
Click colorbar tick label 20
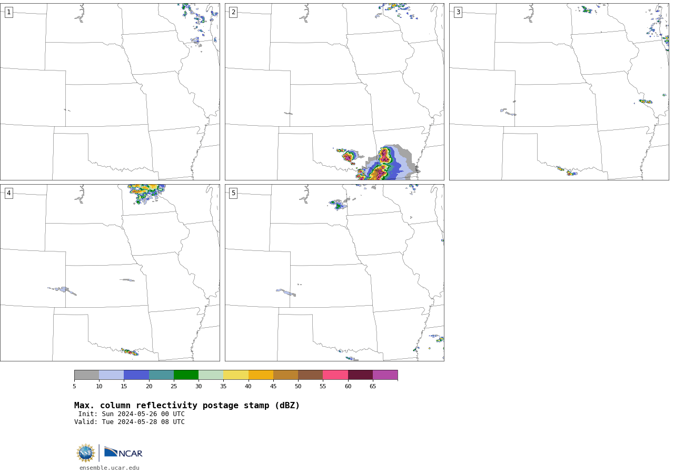[x=149, y=387]
